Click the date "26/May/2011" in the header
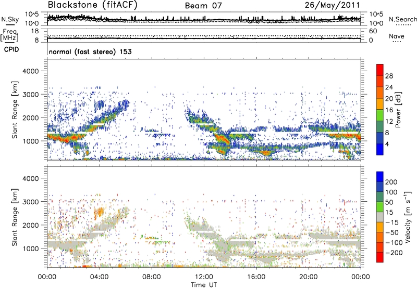This screenshot has width=417, height=288. (332, 5)
